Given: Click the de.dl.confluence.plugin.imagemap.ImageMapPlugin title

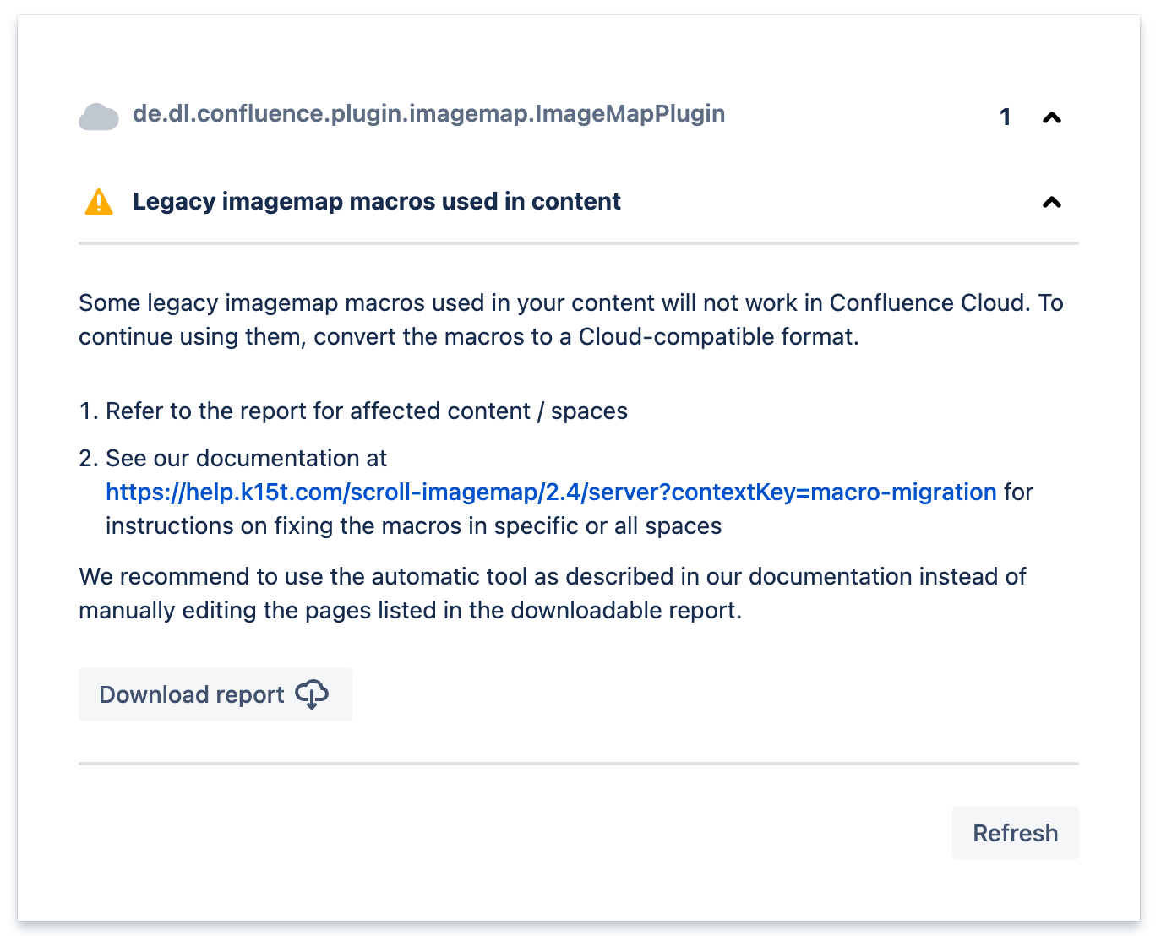Looking at the screenshot, I should [x=428, y=114].
